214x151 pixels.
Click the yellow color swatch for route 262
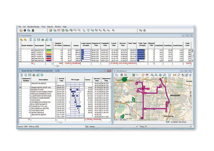49,52
